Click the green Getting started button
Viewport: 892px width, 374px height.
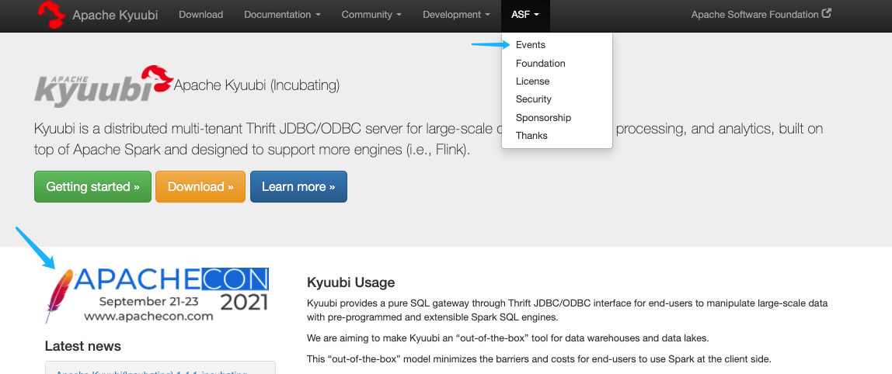(92, 186)
